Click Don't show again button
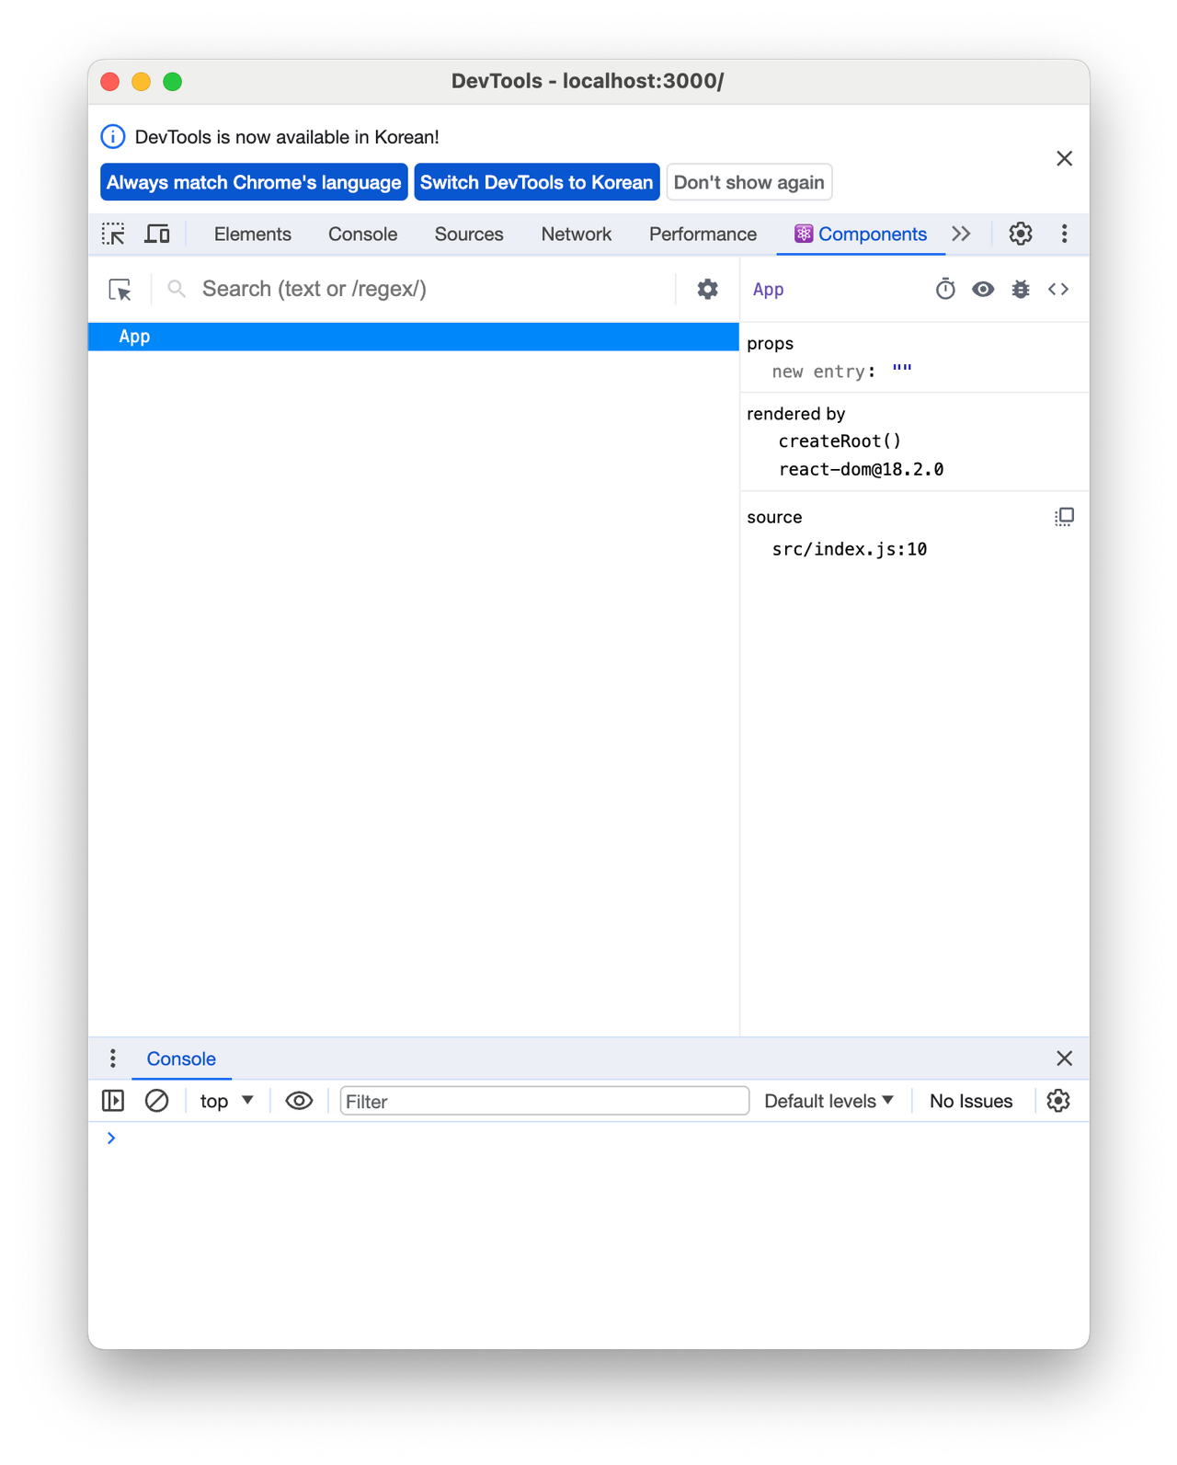Image resolution: width=1177 pixels, height=1465 pixels. pos(748,182)
